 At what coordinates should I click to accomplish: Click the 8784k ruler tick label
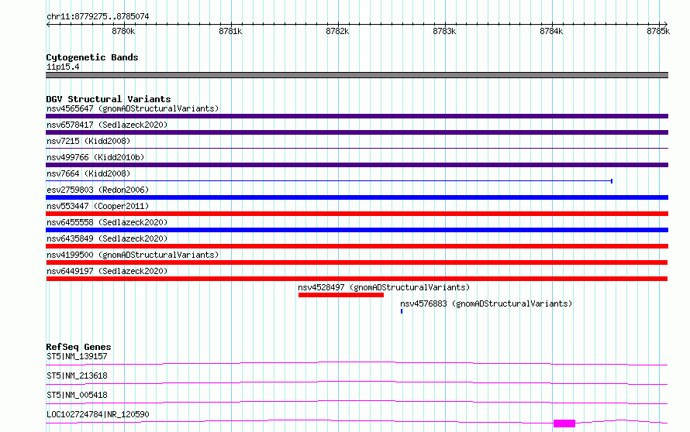coord(551,31)
